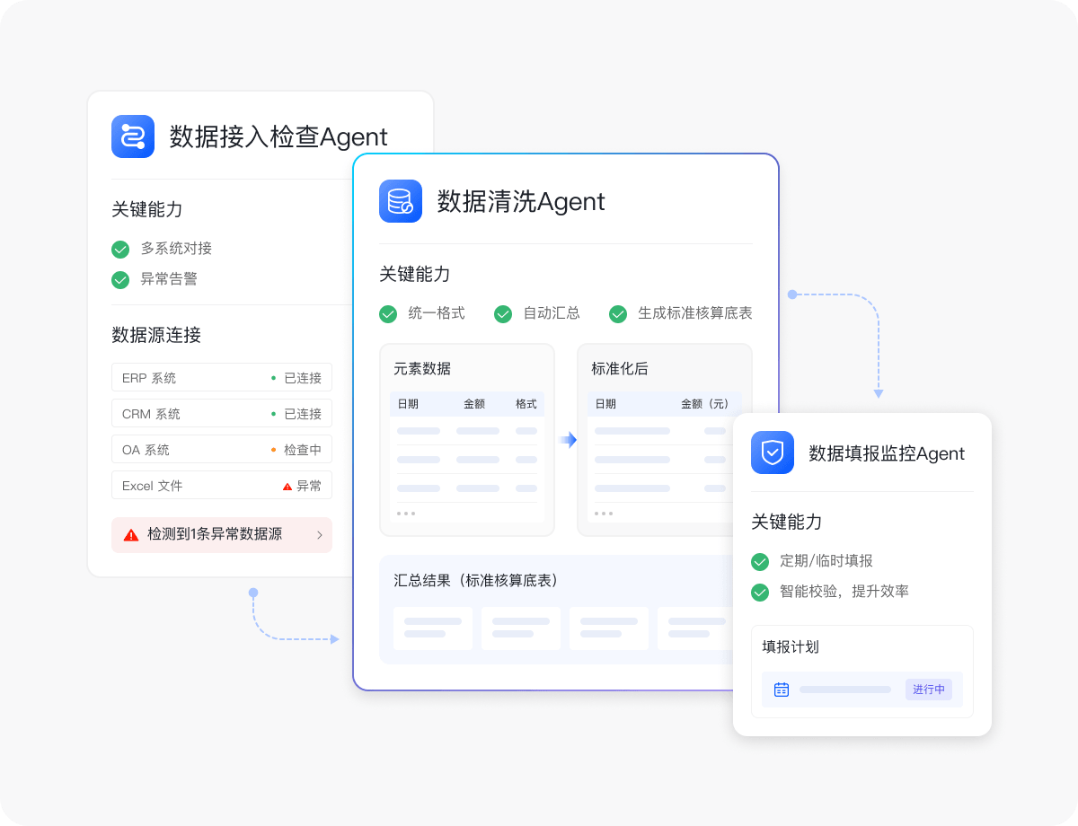This screenshot has height=826, width=1078.
Task: Select the CRM 系统 label
Action: [x=151, y=414]
